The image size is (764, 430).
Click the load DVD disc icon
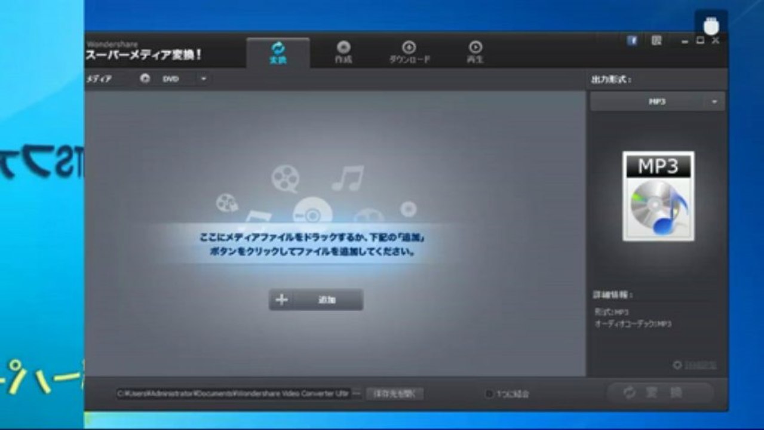145,79
